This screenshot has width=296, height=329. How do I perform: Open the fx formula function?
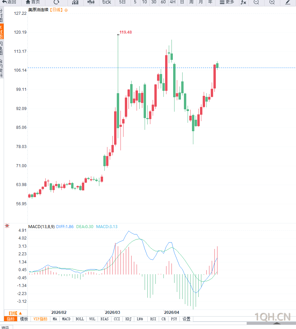click(243, 2)
